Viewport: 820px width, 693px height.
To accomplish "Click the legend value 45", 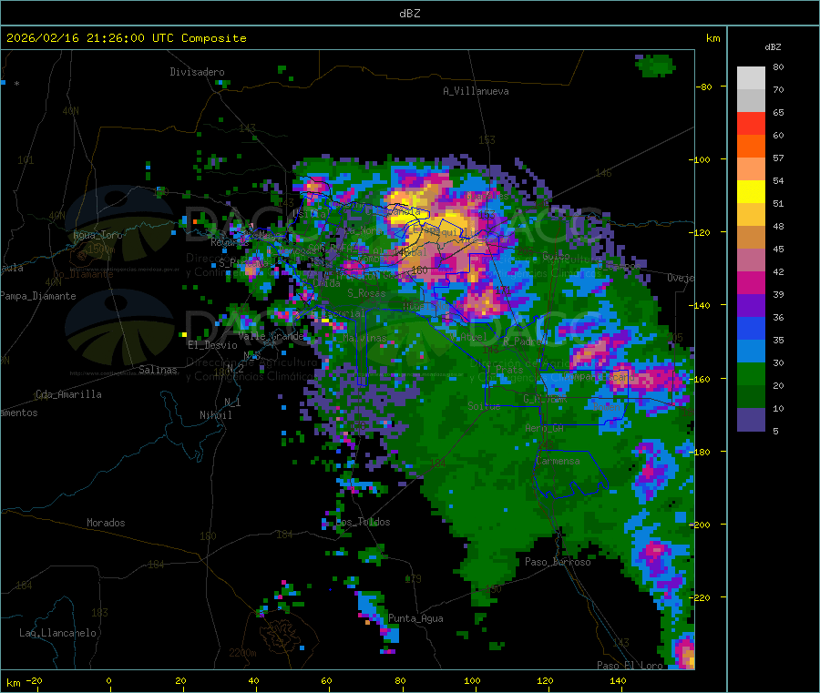I will click(x=778, y=249).
